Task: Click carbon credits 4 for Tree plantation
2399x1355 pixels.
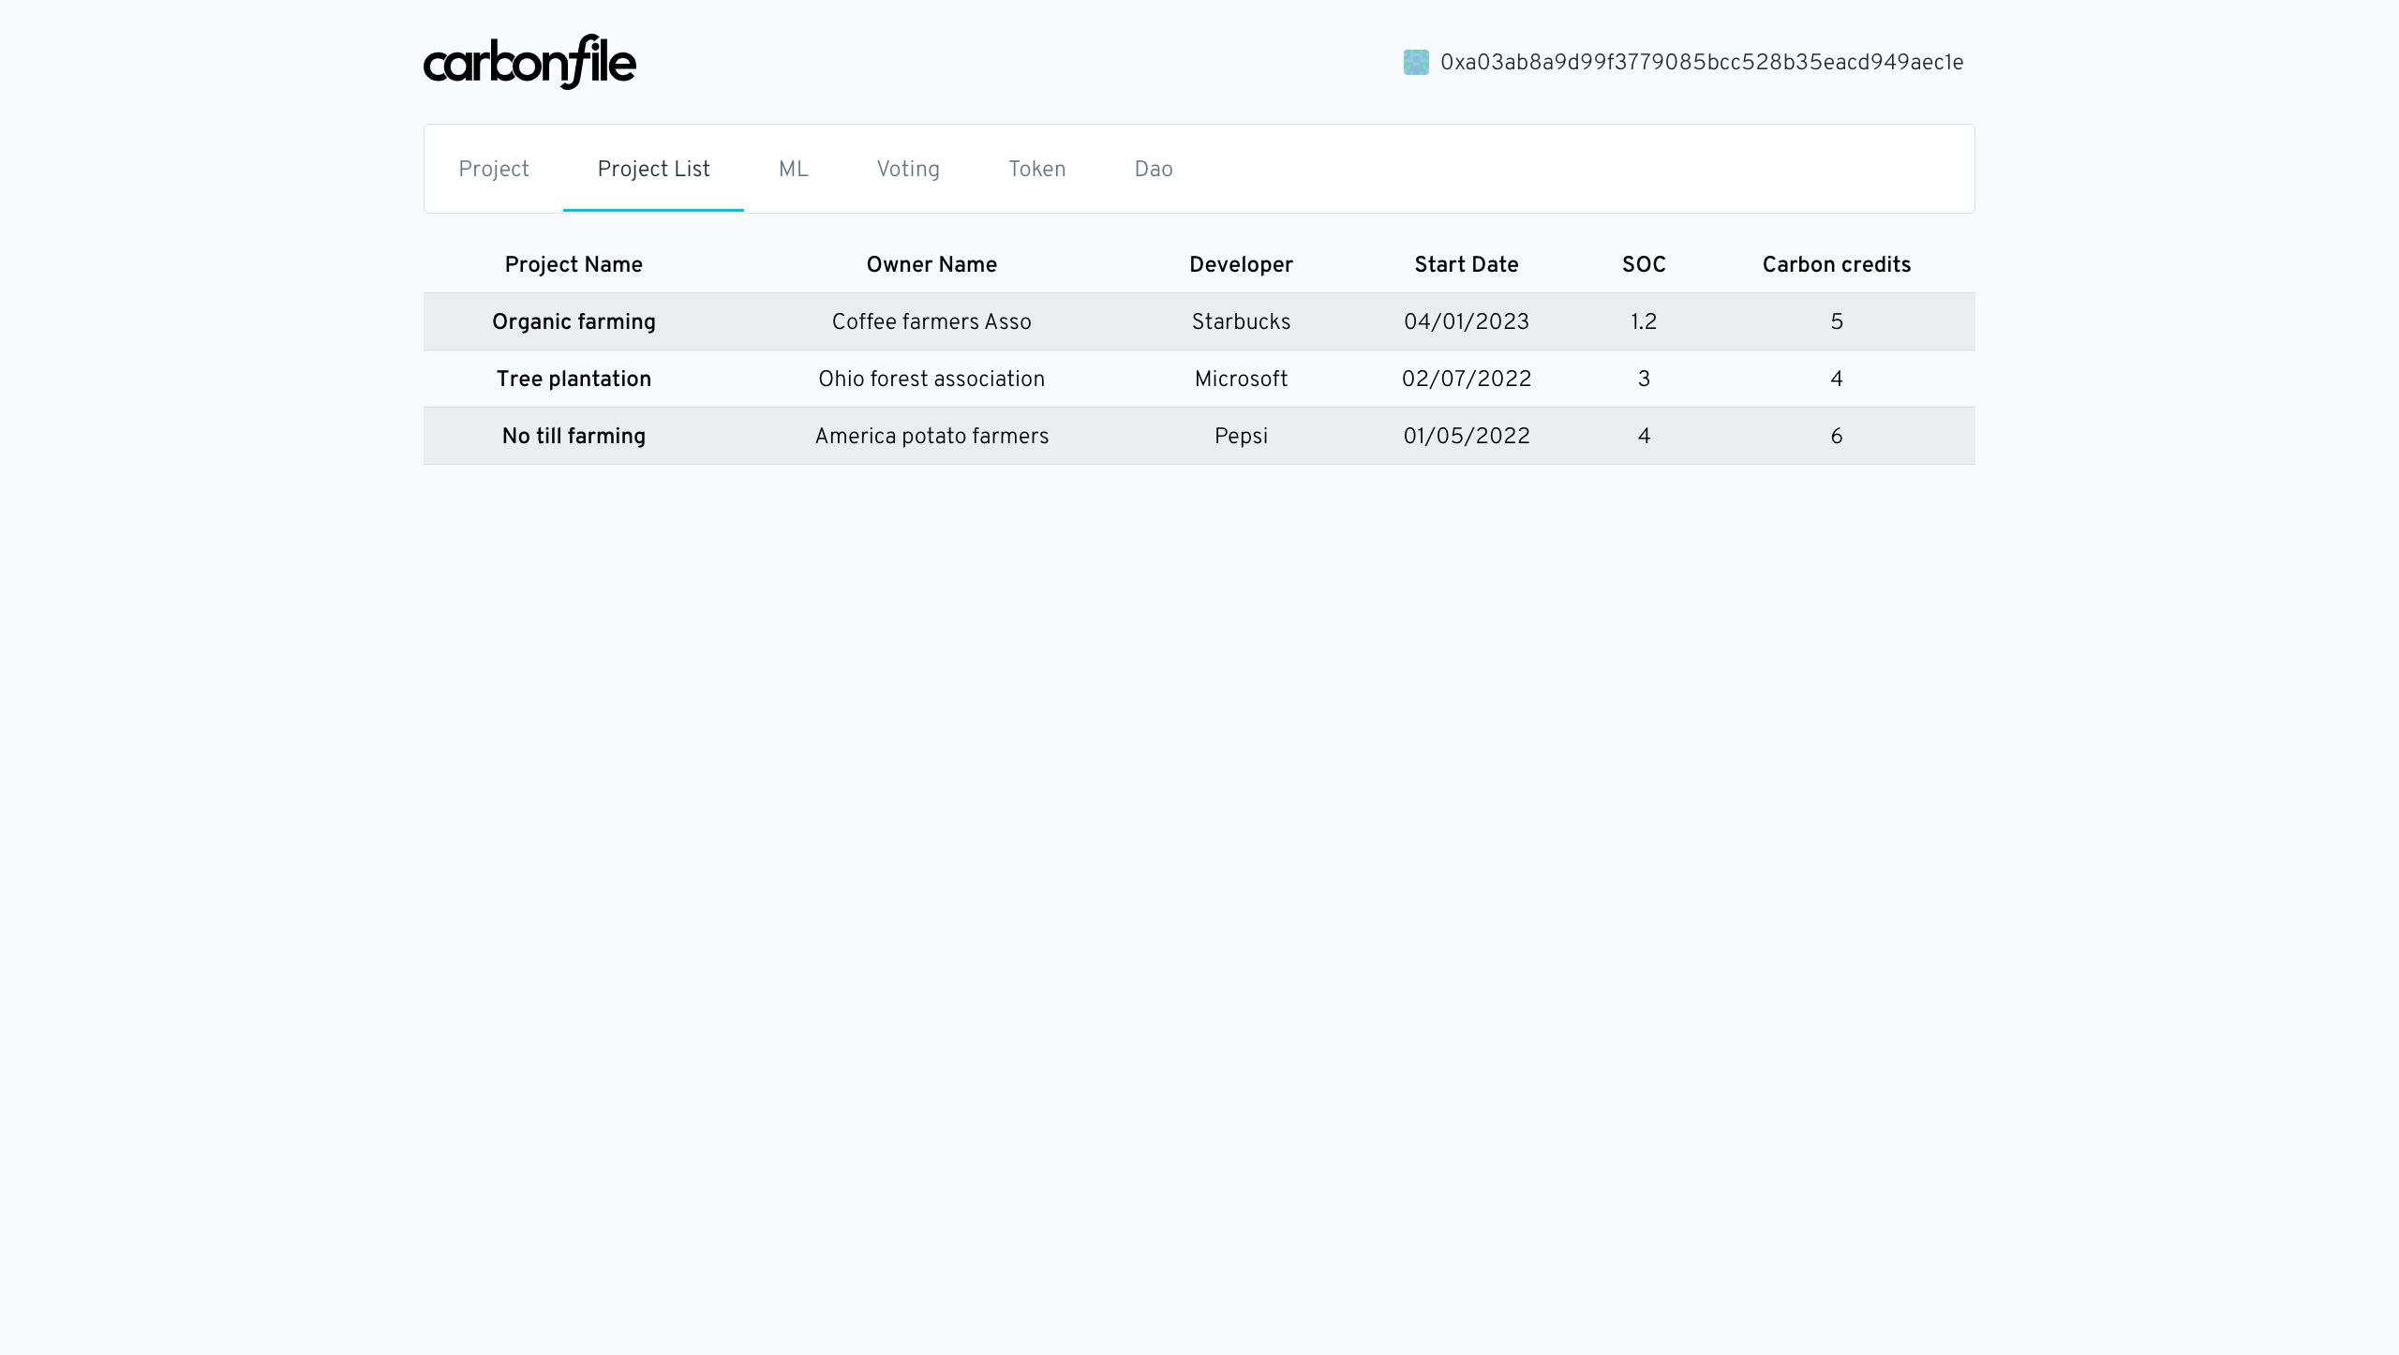Action: click(x=1837, y=379)
